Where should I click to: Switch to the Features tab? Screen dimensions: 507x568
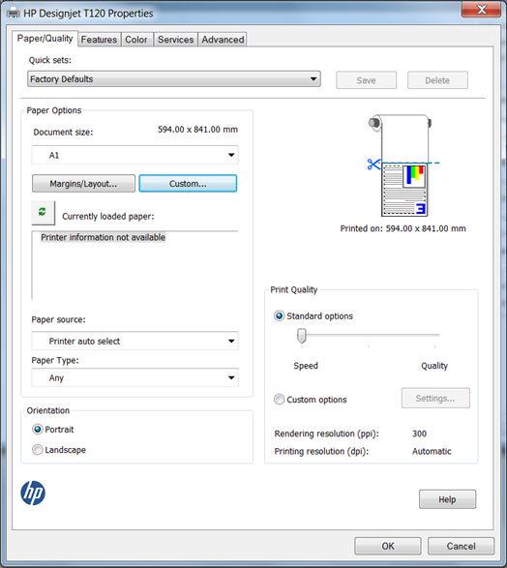(99, 40)
